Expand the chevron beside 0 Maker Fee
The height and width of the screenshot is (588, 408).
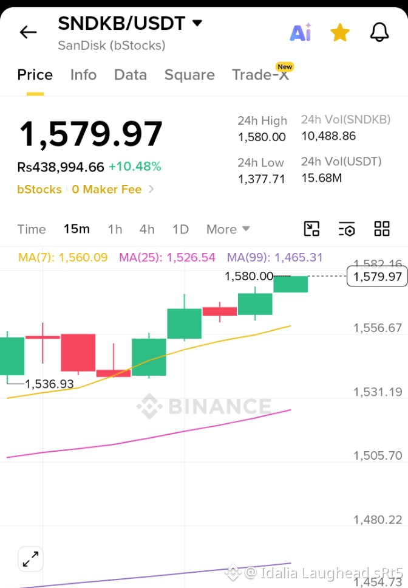[x=151, y=189]
